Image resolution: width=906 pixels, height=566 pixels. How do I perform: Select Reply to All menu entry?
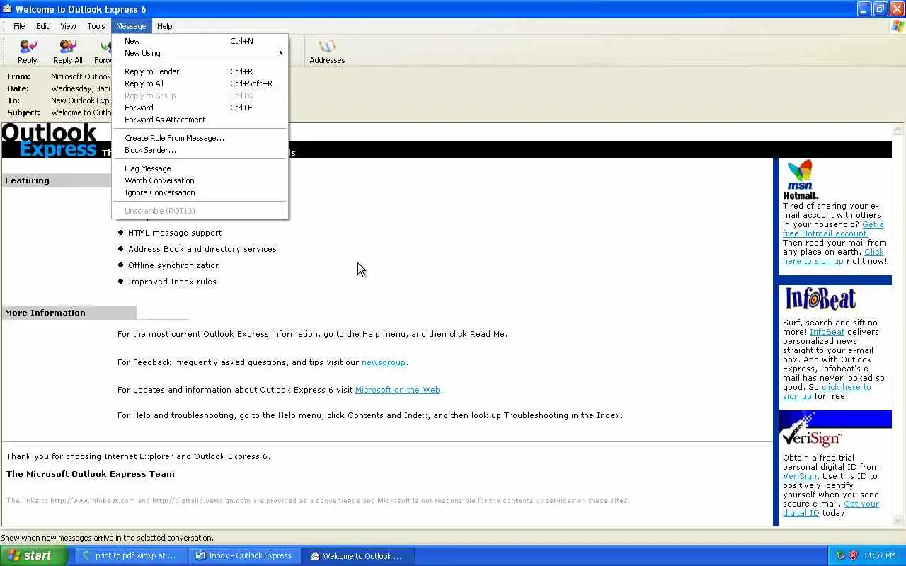click(200, 83)
